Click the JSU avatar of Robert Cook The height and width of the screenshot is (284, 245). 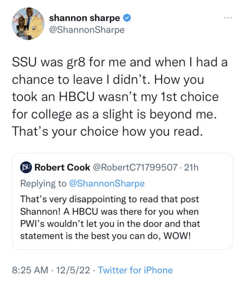[x=26, y=168]
